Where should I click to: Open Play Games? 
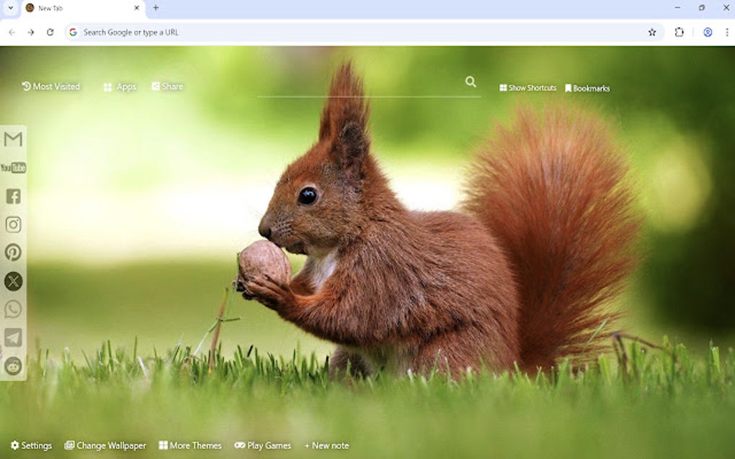tap(263, 445)
